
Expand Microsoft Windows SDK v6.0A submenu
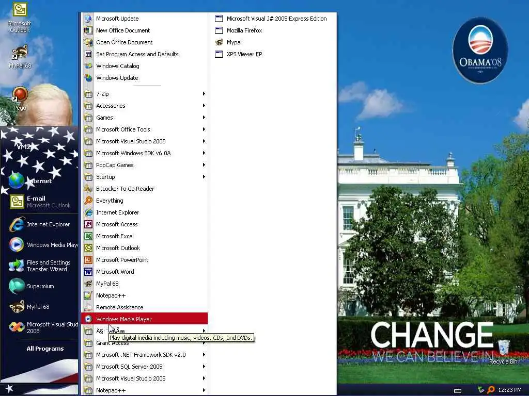[x=145, y=153]
